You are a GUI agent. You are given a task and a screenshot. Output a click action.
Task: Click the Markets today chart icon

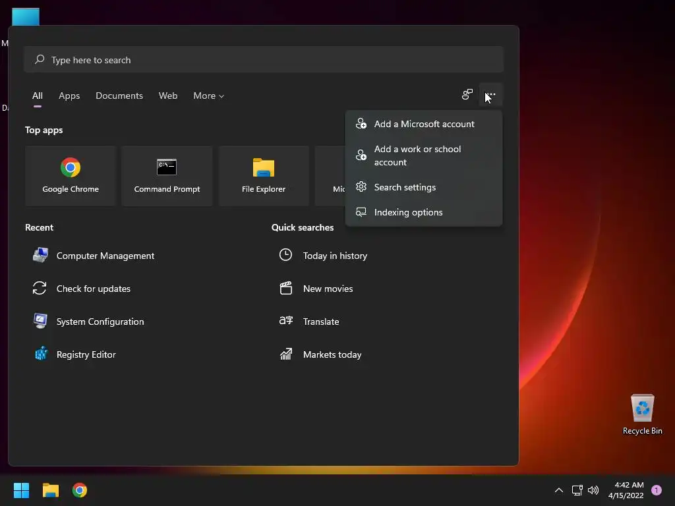pyautogui.click(x=286, y=354)
